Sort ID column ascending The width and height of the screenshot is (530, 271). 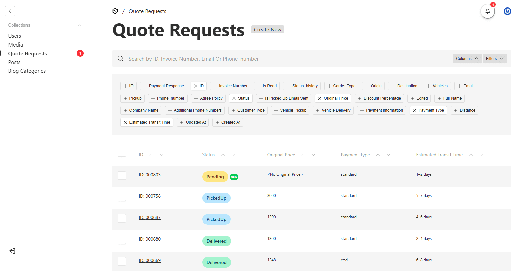(x=151, y=155)
